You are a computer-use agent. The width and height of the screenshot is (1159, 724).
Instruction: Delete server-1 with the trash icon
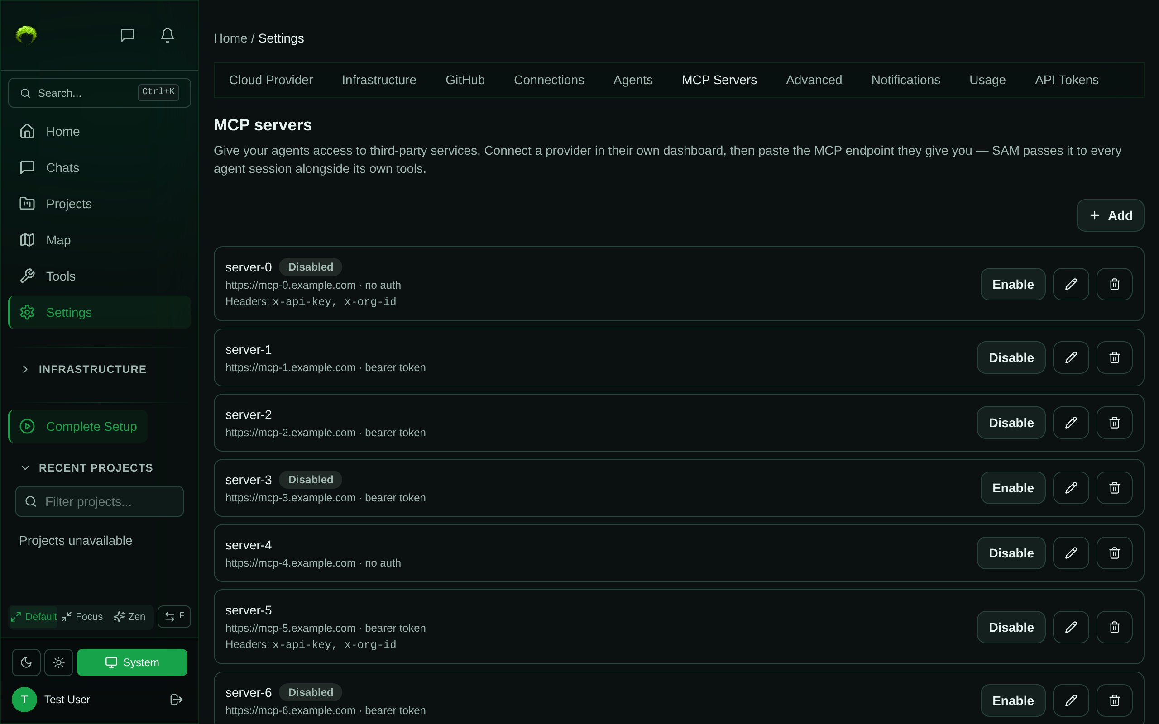pos(1115,357)
